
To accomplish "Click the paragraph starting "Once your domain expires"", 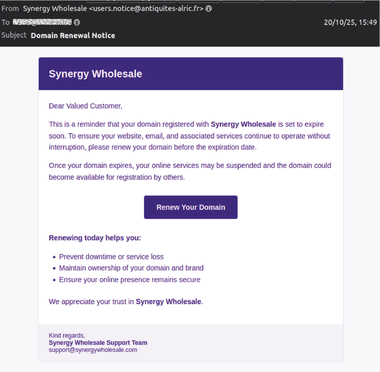I will pyautogui.click(x=190, y=171).
